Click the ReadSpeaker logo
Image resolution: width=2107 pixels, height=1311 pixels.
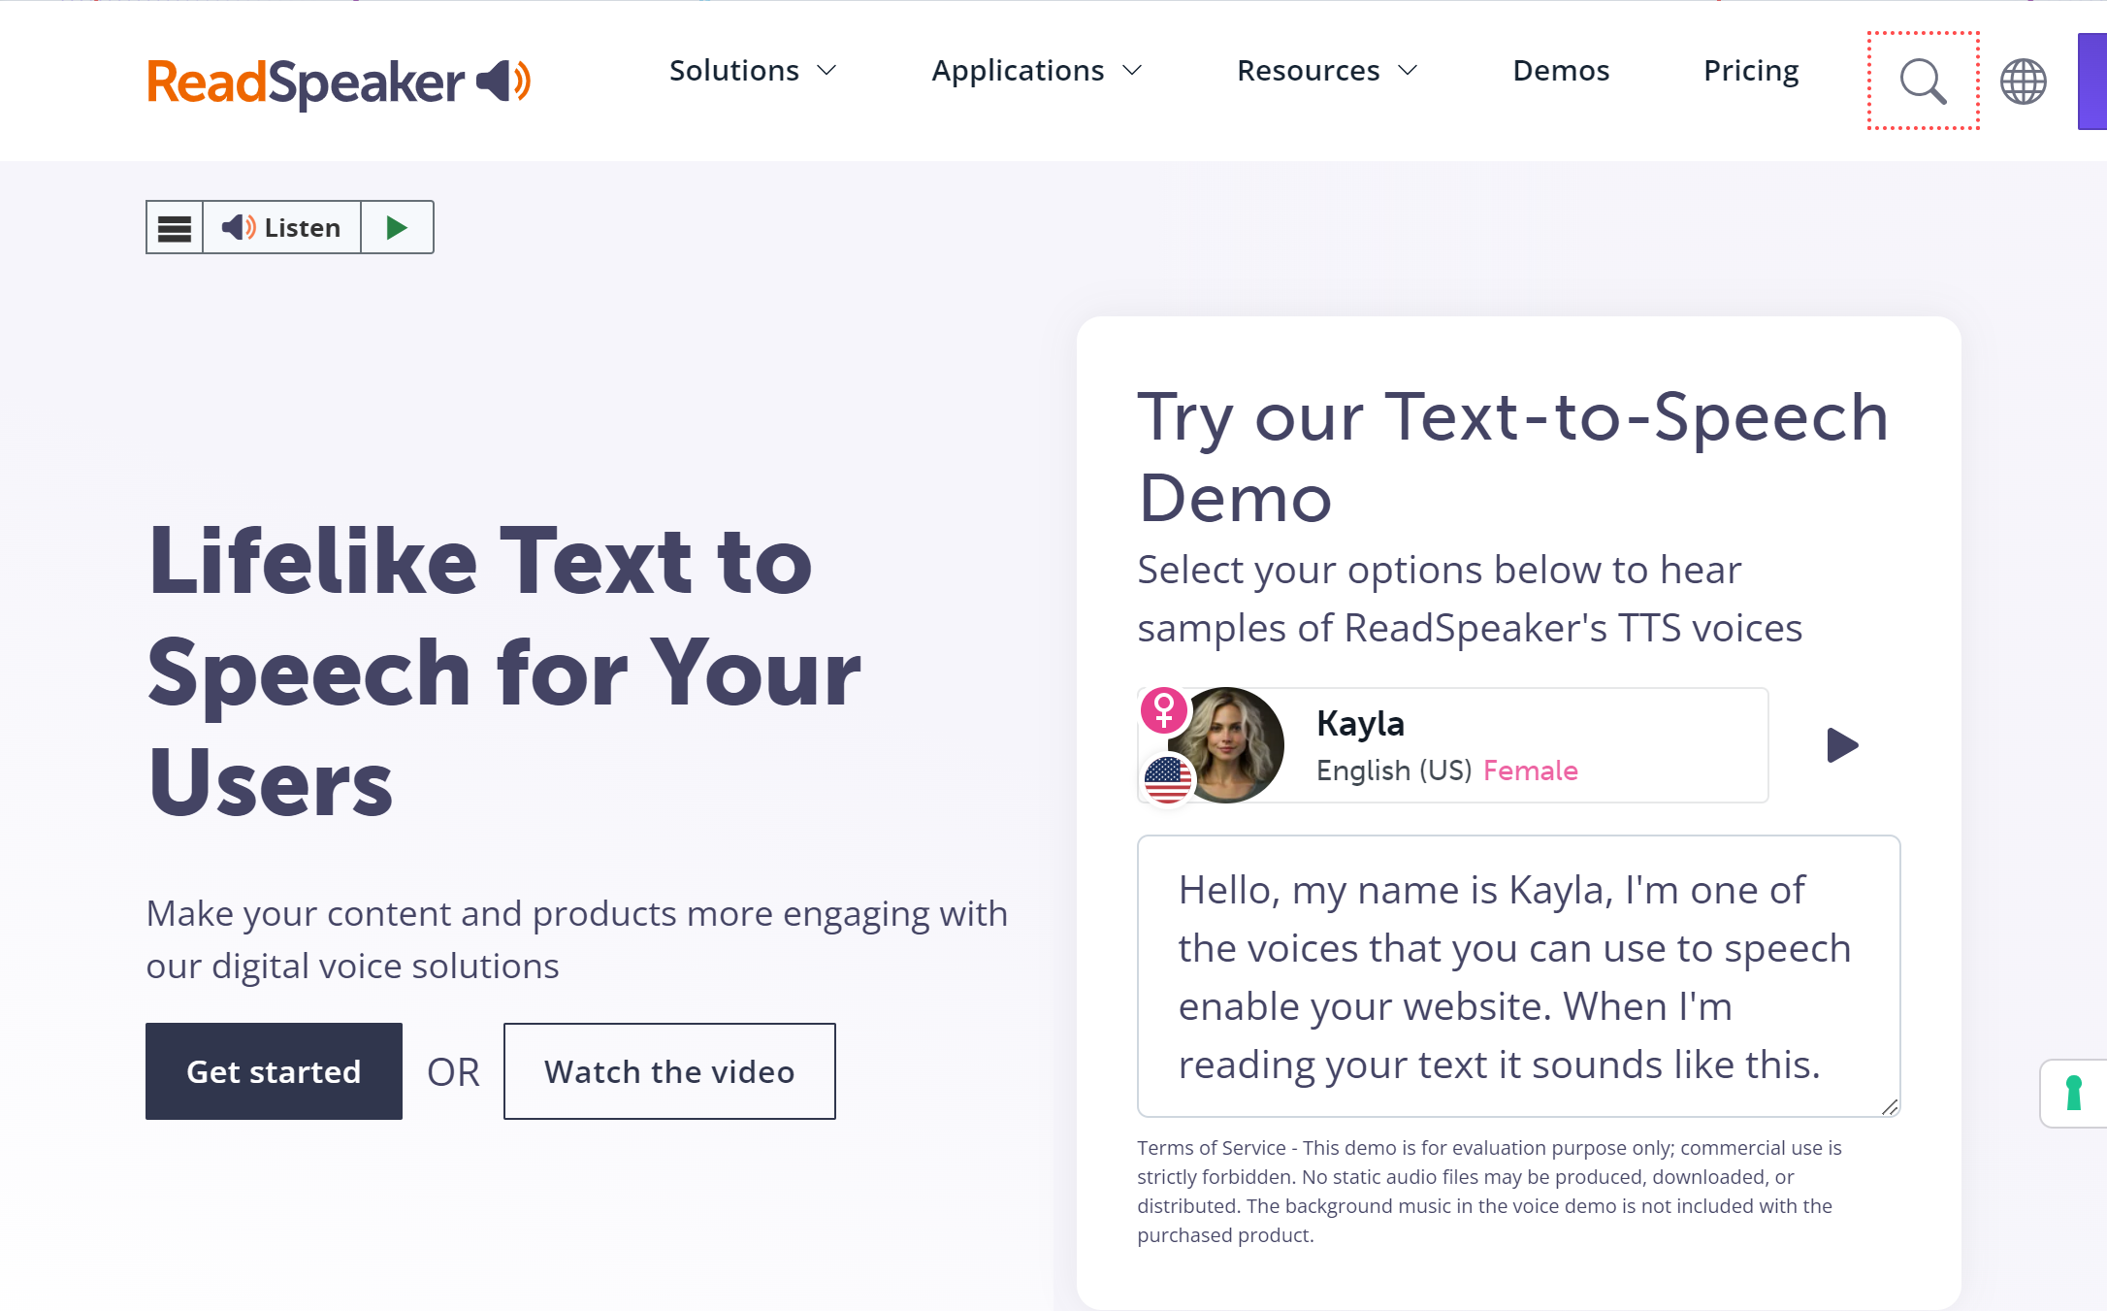(338, 82)
